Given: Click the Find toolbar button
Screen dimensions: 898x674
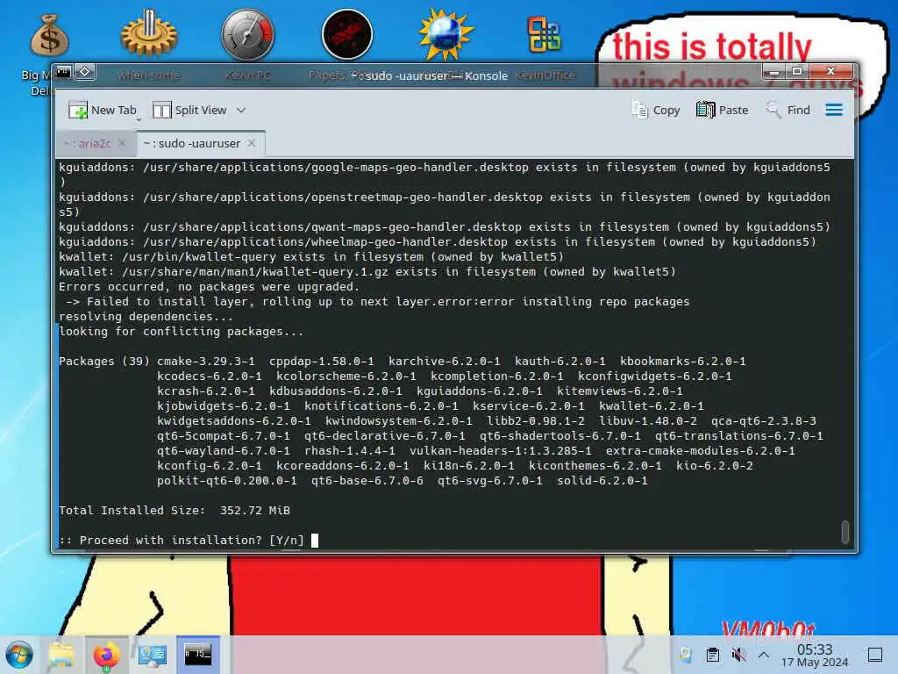Looking at the screenshot, I should click(x=788, y=110).
